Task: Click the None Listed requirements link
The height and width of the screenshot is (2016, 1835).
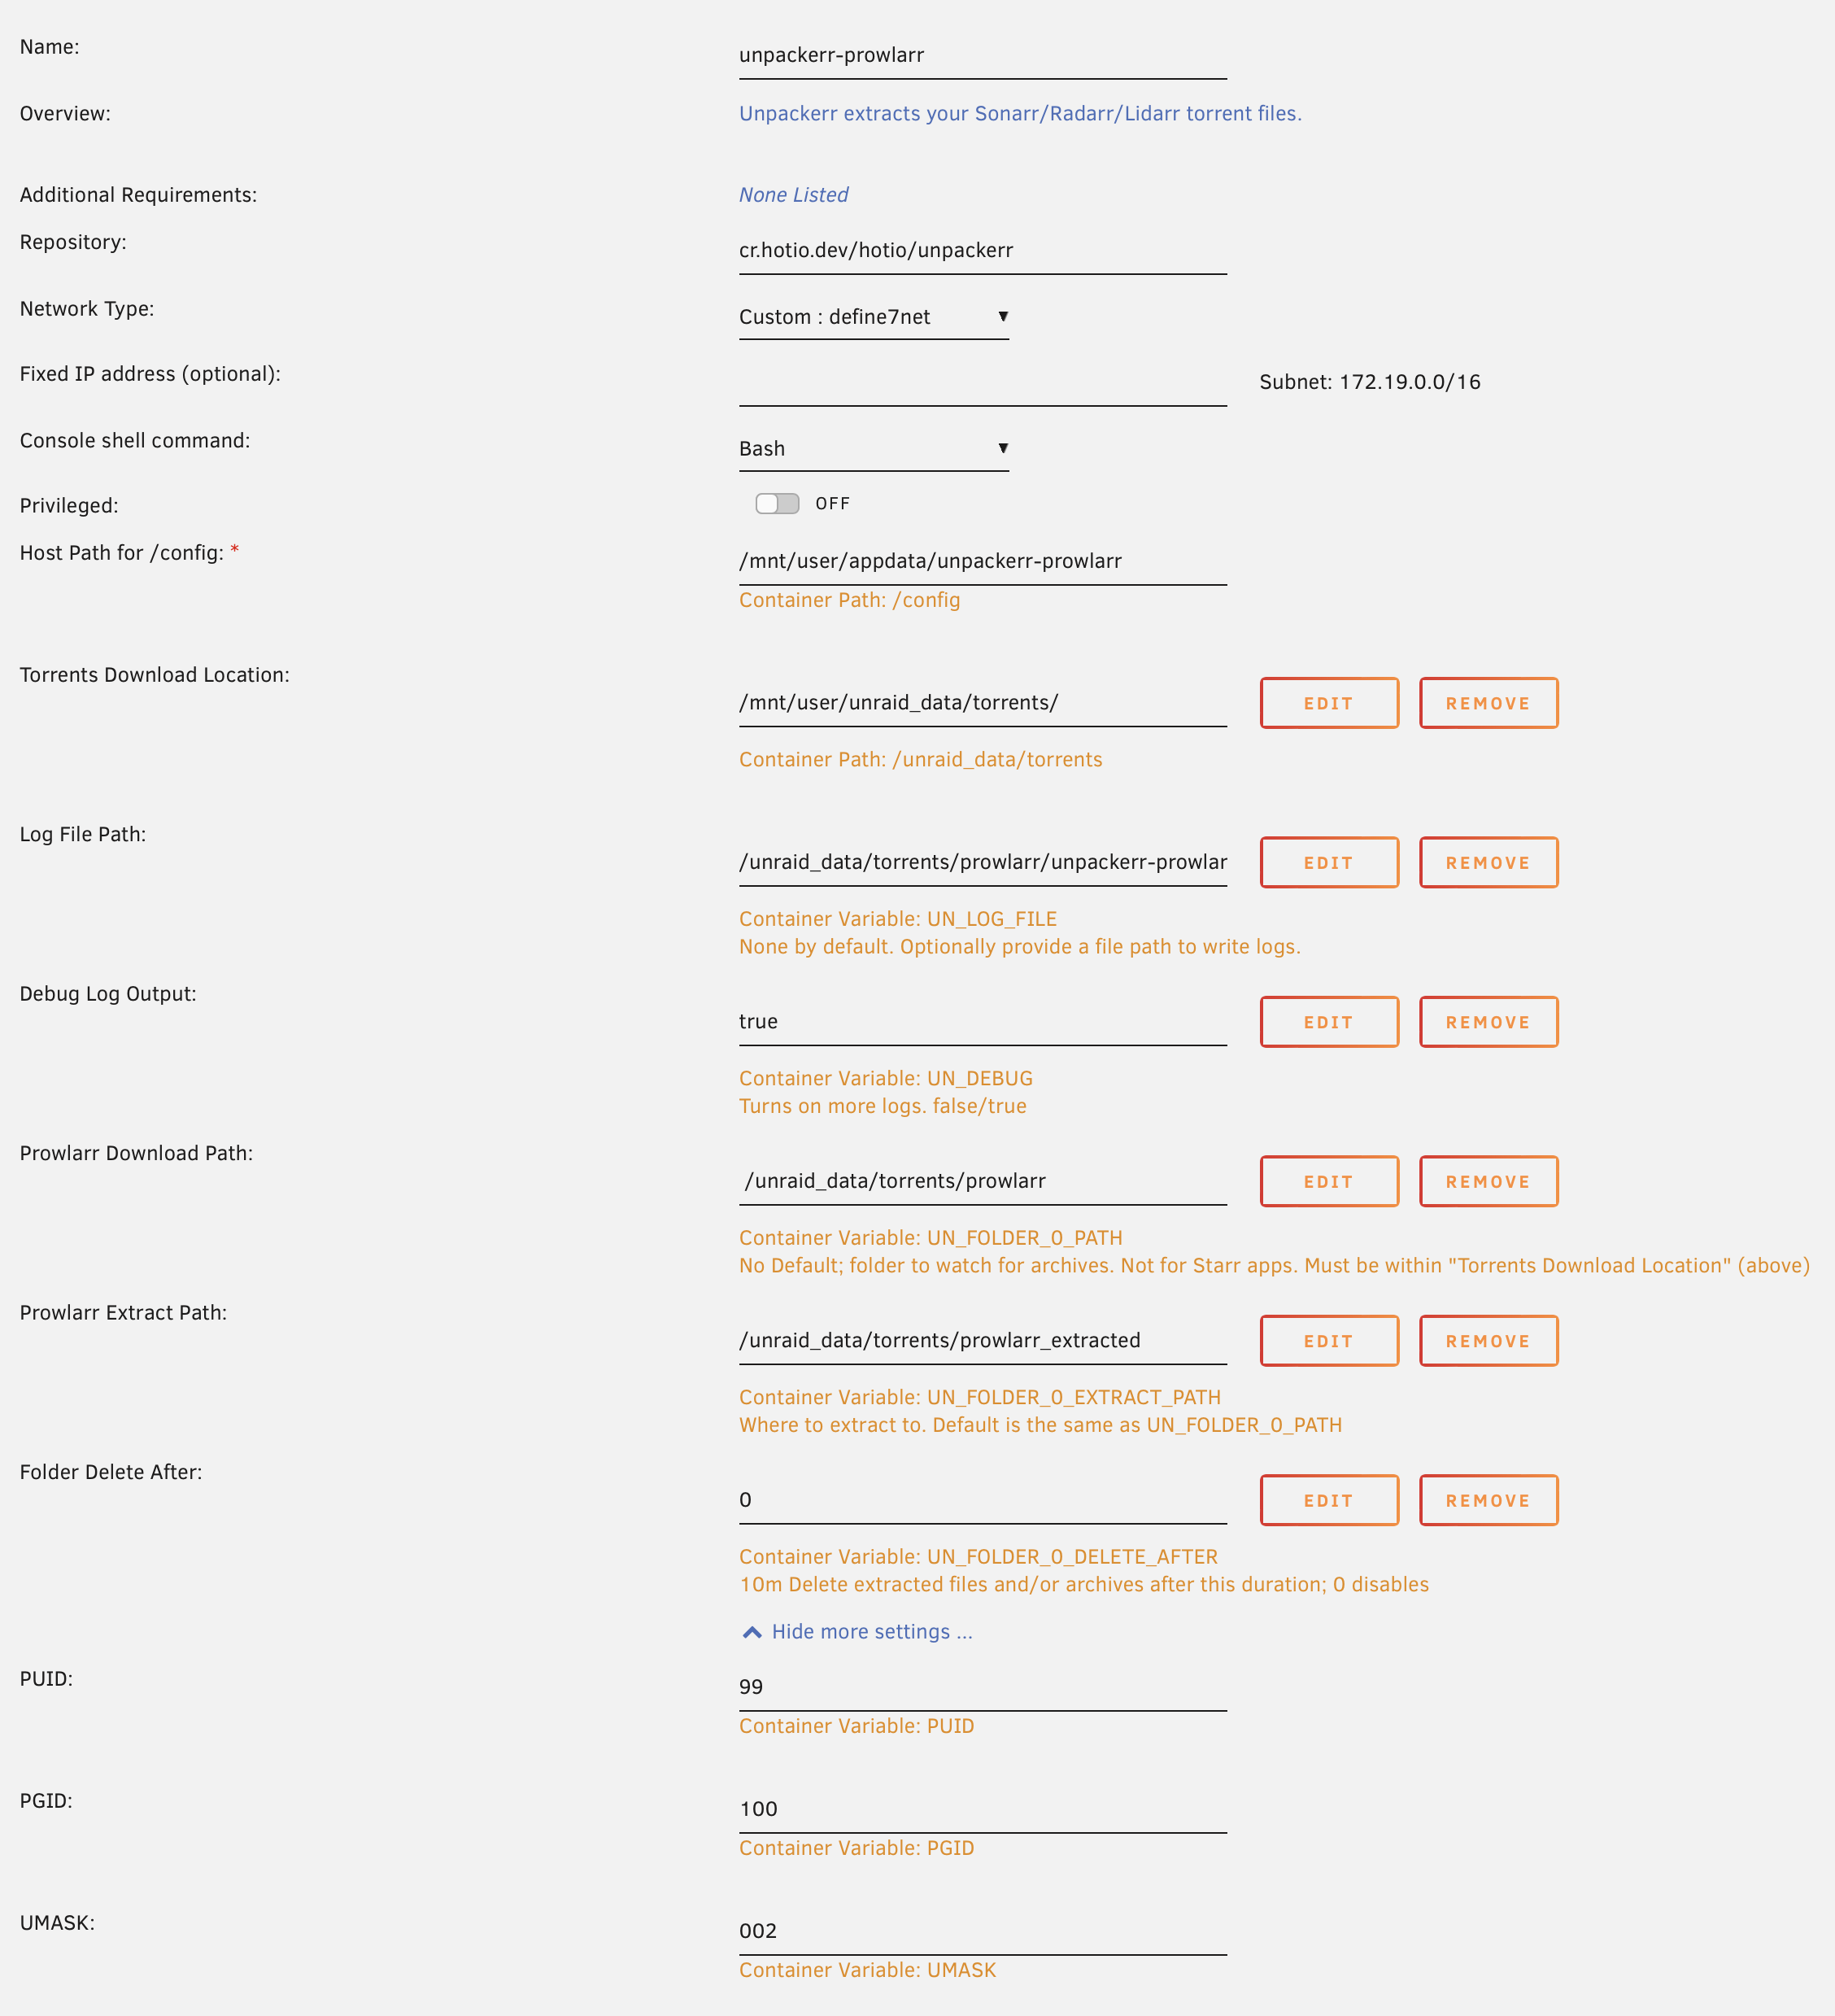Action: [x=793, y=194]
